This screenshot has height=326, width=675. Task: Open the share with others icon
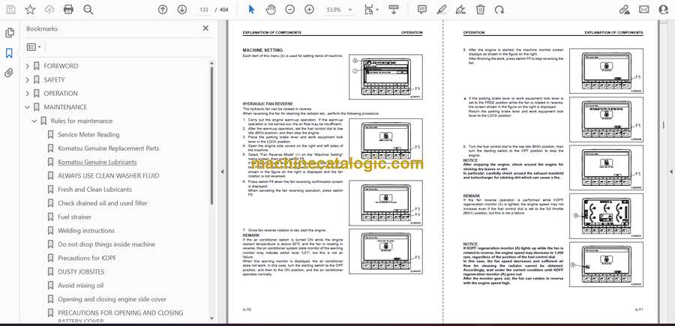[664, 10]
